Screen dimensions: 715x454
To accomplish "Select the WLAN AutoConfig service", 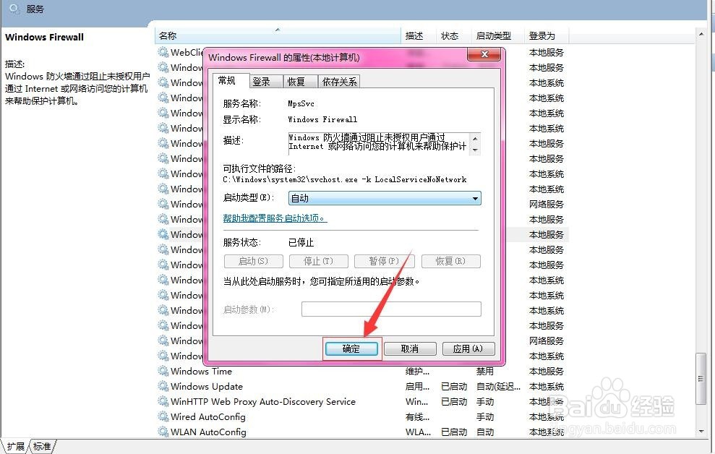I will 362,432.
